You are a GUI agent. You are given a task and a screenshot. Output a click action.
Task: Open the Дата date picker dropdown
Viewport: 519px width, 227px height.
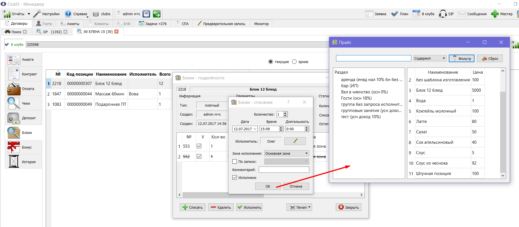click(255, 129)
